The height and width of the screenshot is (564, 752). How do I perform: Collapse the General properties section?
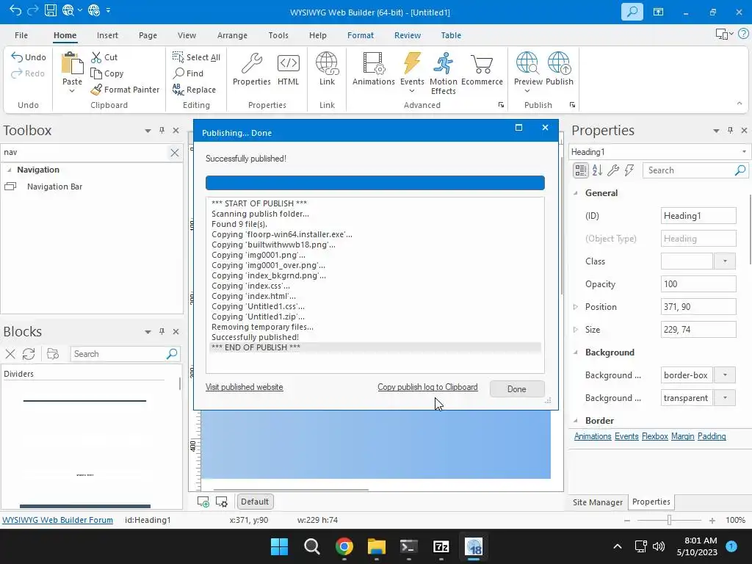click(x=576, y=193)
